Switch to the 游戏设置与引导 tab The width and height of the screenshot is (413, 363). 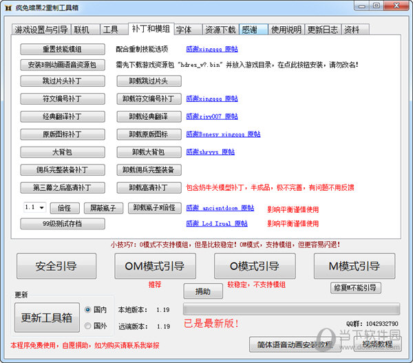[42, 30]
